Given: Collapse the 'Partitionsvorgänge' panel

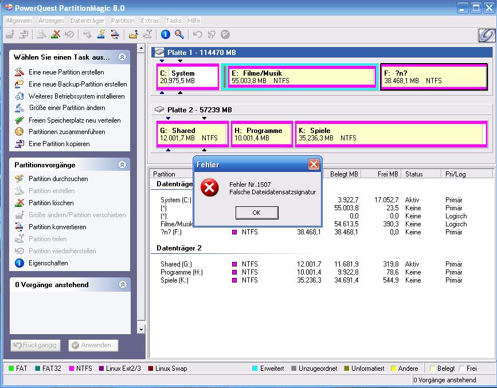Looking at the screenshot, I should [122, 164].
